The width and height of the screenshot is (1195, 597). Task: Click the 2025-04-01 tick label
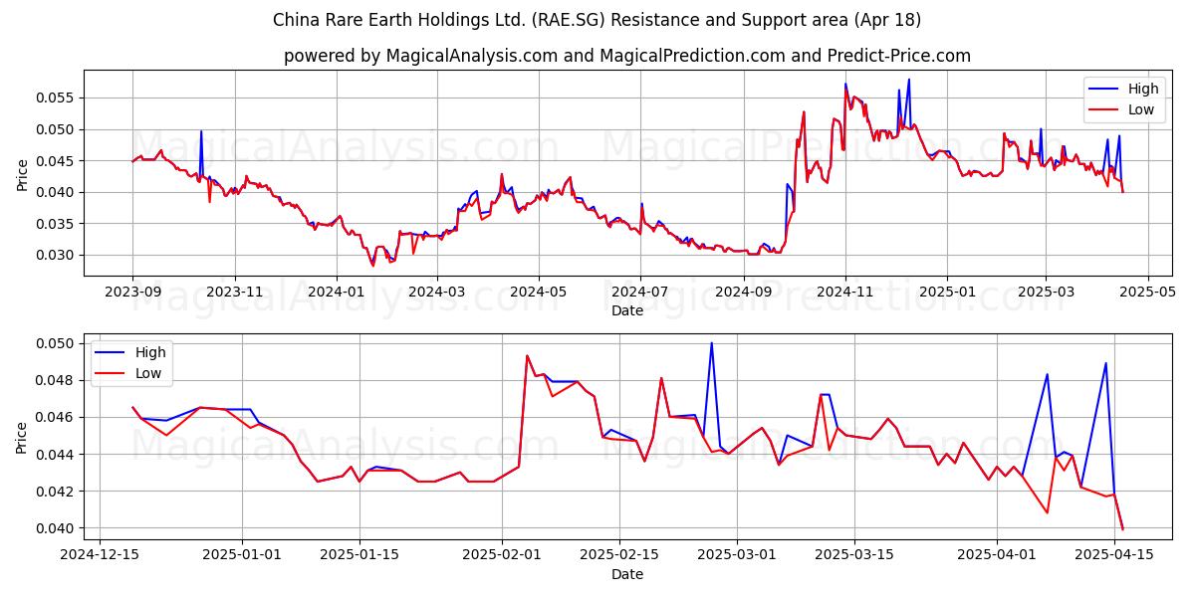click(x=997, y=555)
